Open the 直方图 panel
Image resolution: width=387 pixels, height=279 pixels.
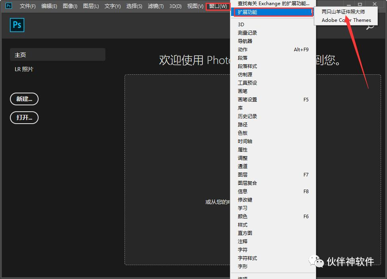[x=245, y=233]
